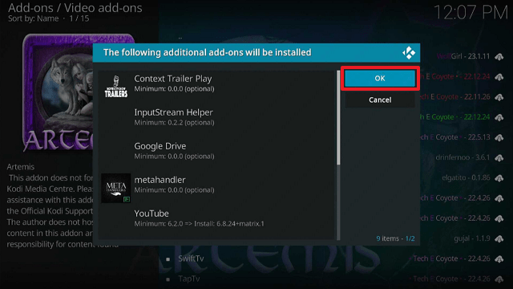Click the 'drinfernoo - 3.6.1' author text
This screenshot has height=289, width=513.
coord(463,157)
